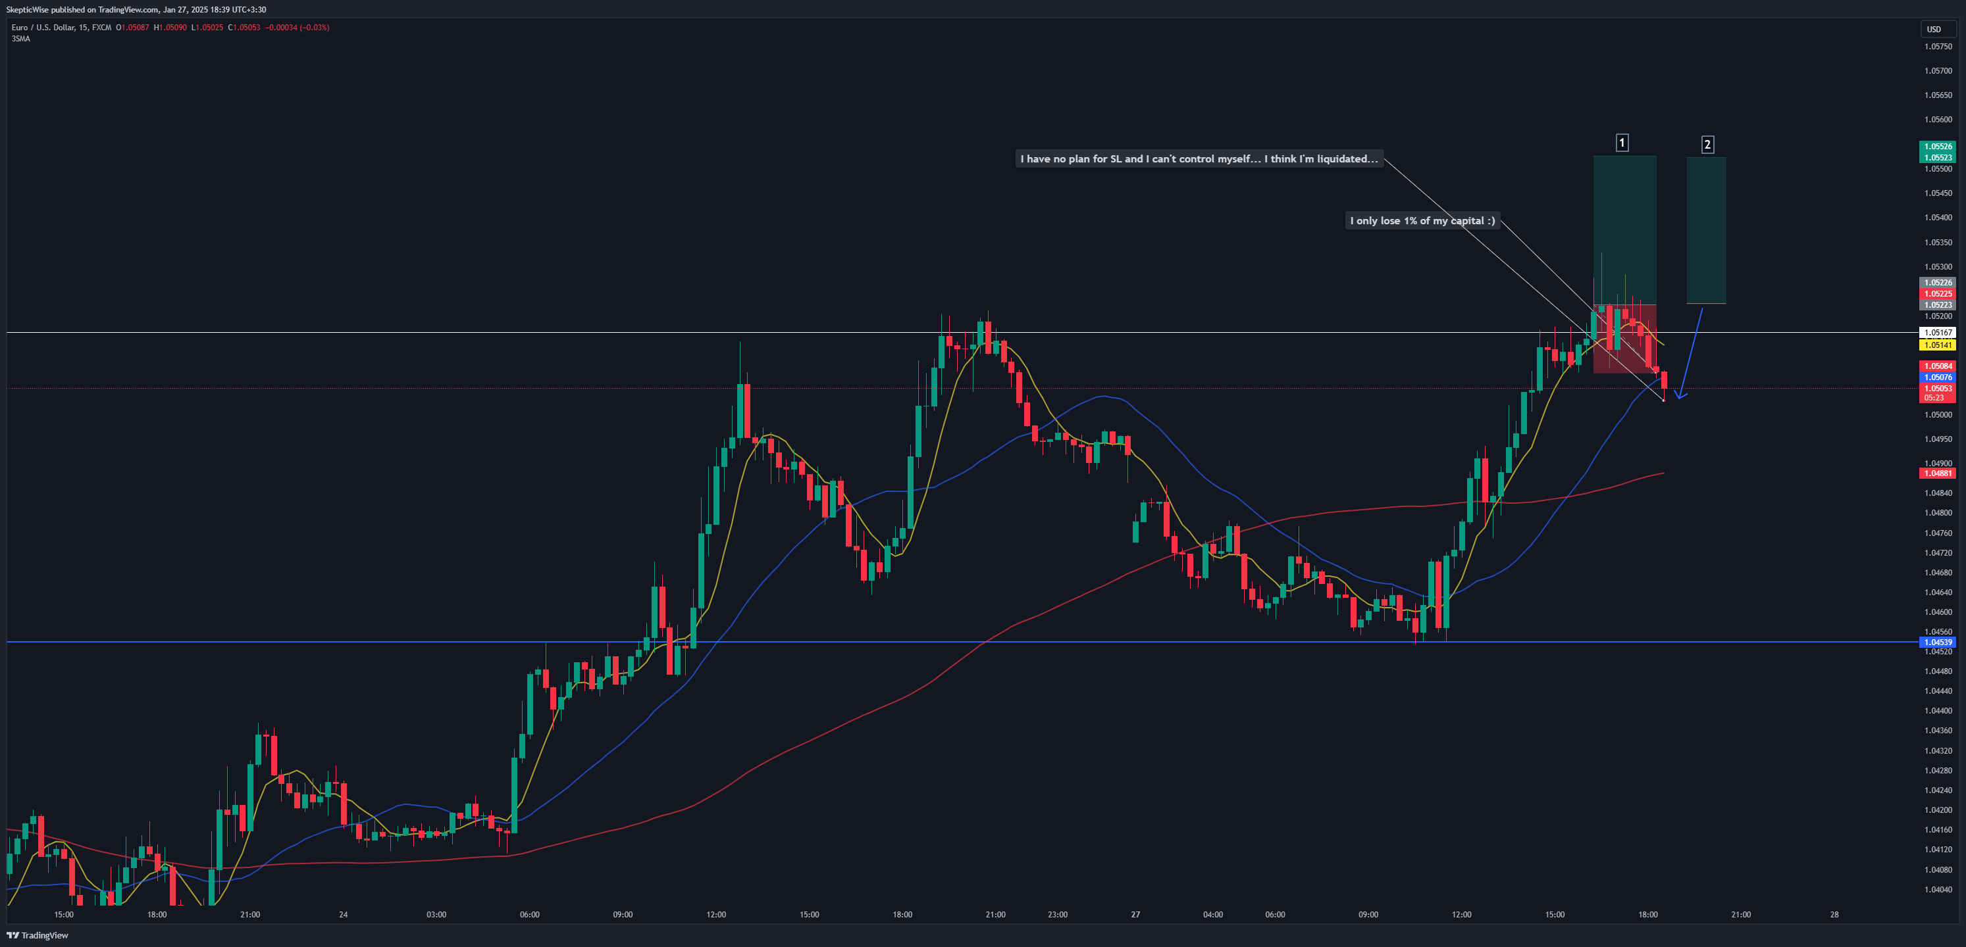Image resolution: width=1966 pixels, height=947 pixels.
Task: Click the 1.04800 price scale tick
Action: click(x=1938, y=512)
